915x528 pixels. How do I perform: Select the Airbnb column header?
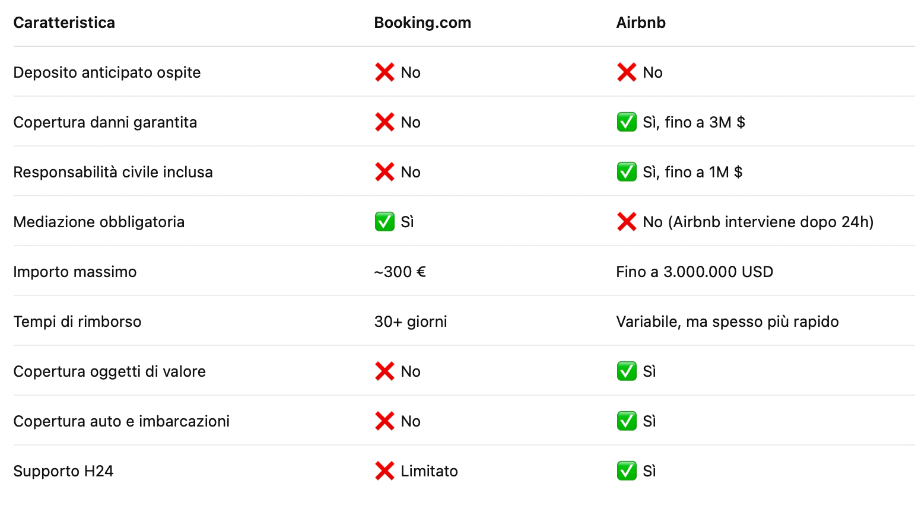[x=641, y=23]
